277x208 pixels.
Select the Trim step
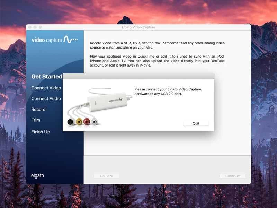tap(36, 120)
